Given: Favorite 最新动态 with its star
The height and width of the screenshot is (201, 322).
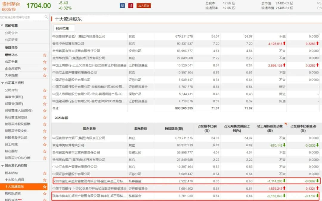Looking at the screenshot, I should 45,55.
